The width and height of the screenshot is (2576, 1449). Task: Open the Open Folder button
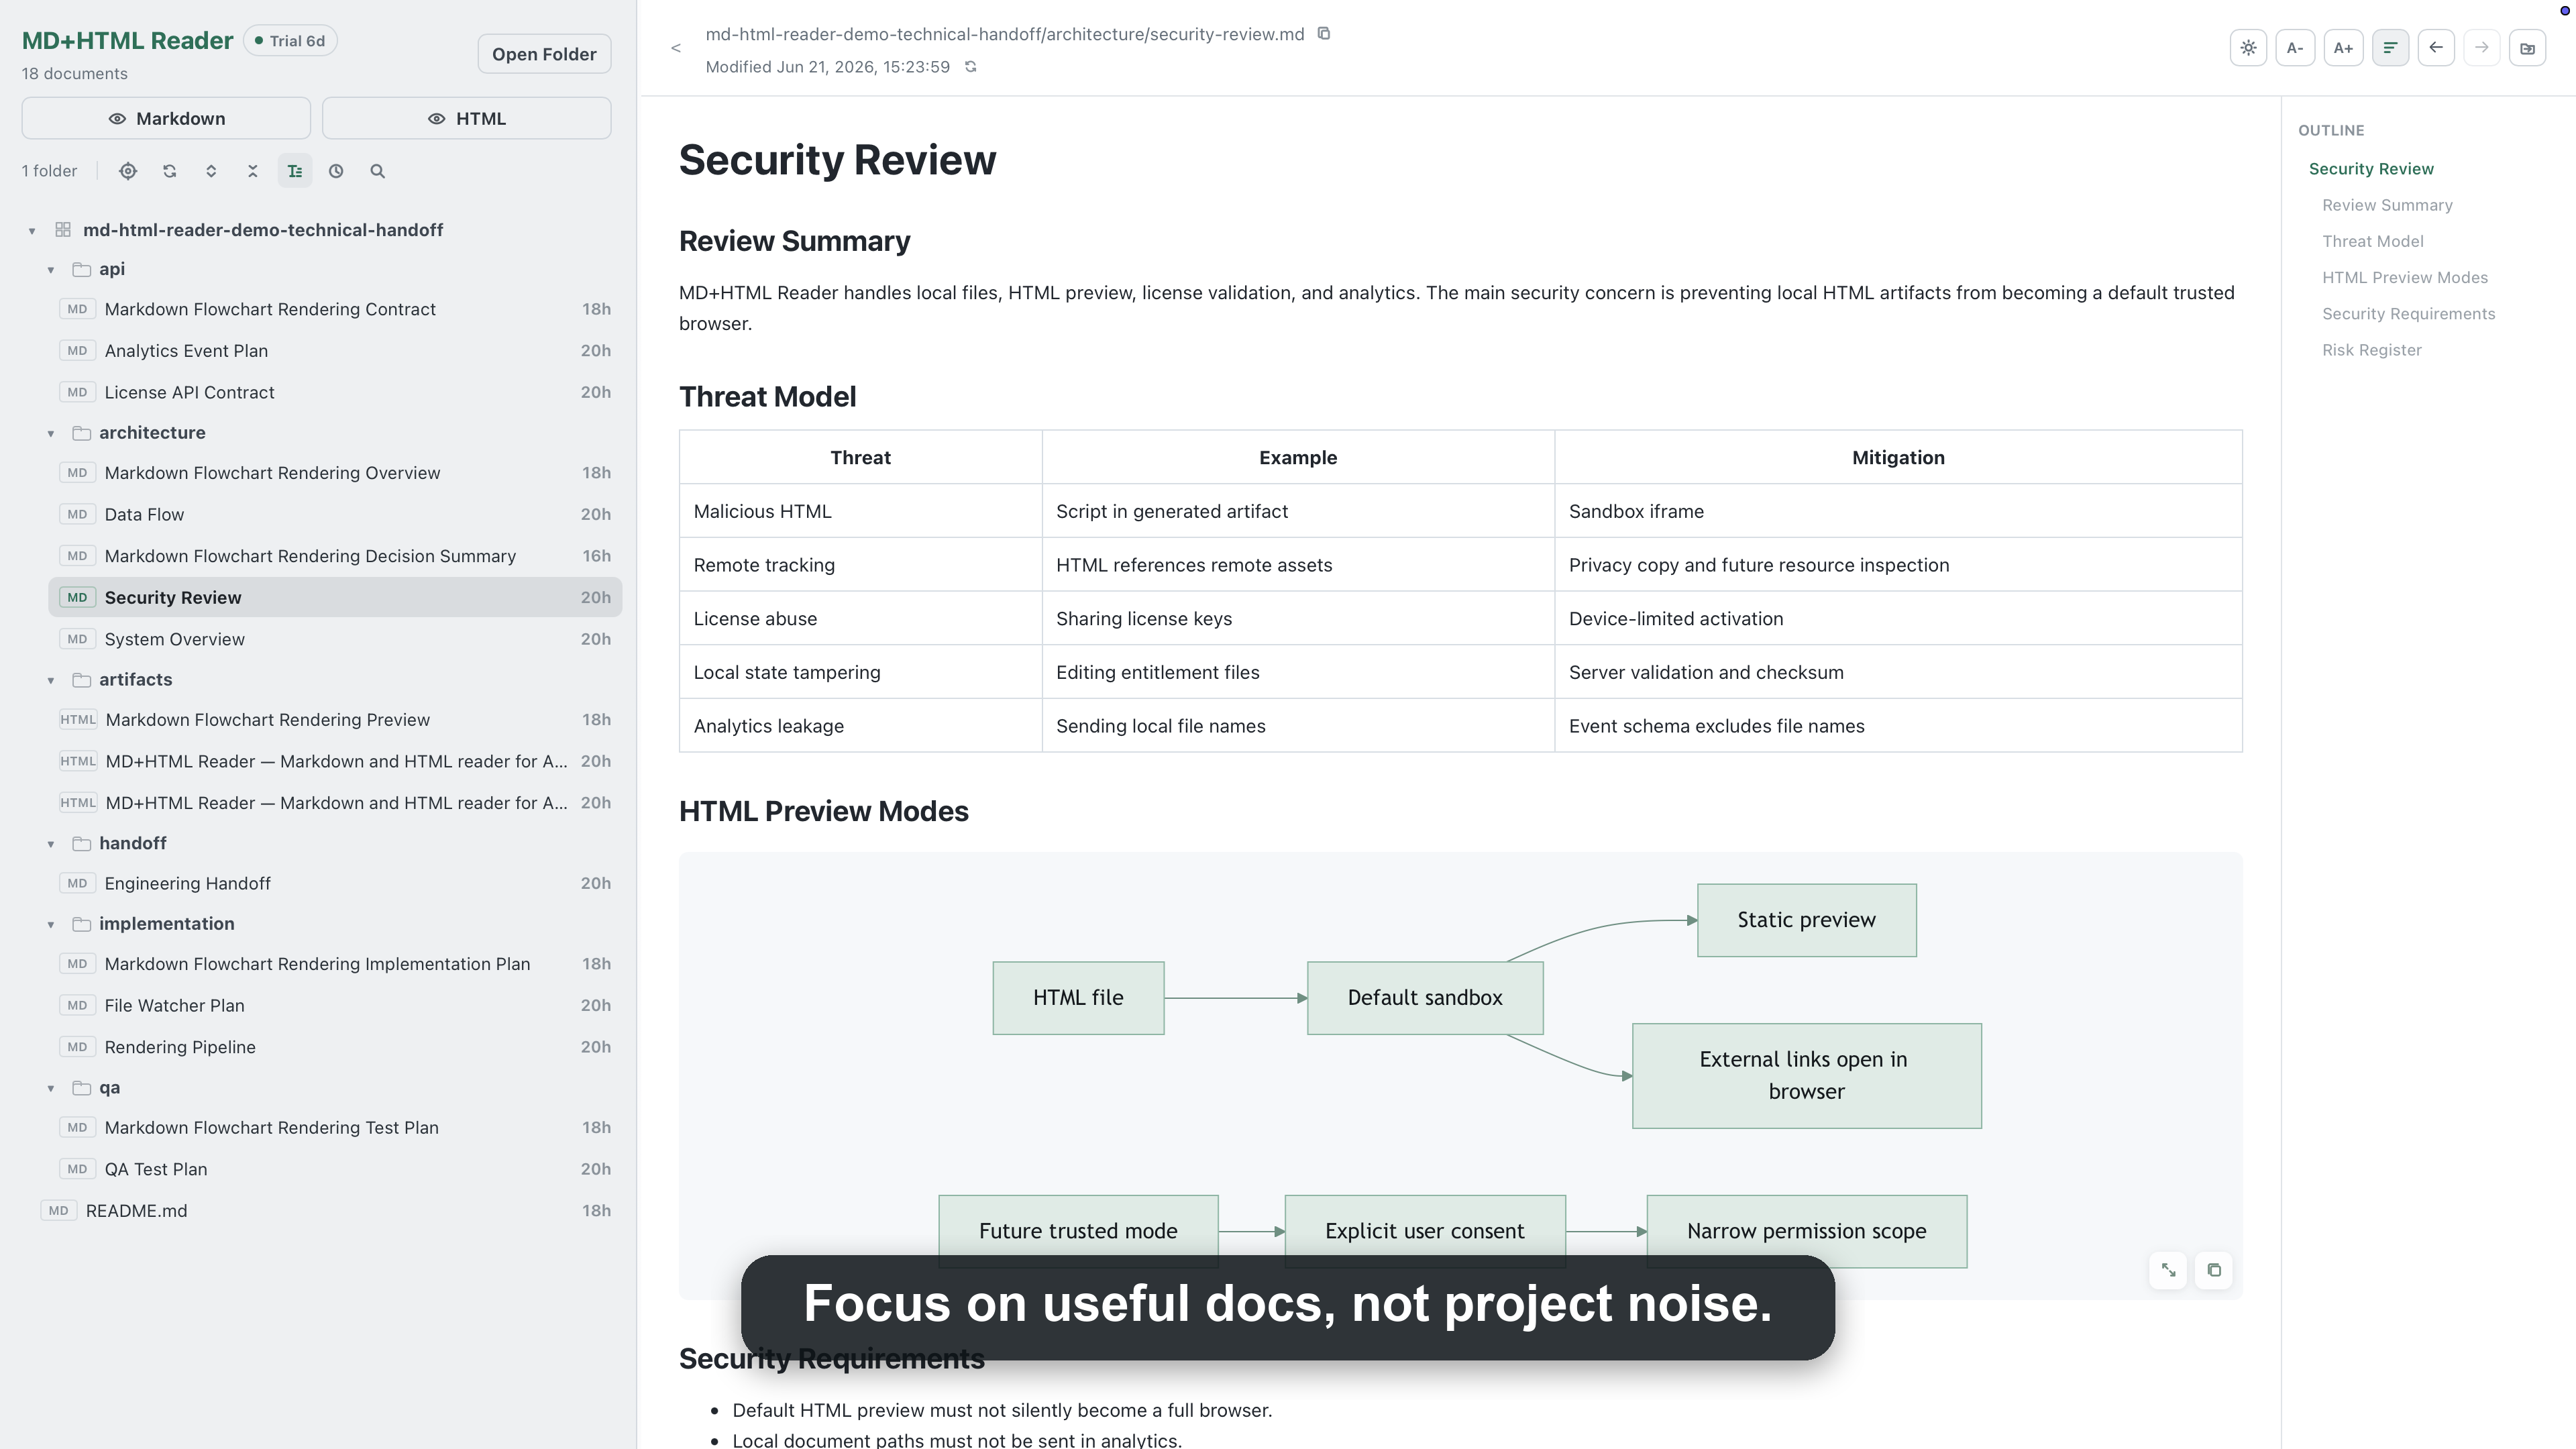tap(544, 54)
